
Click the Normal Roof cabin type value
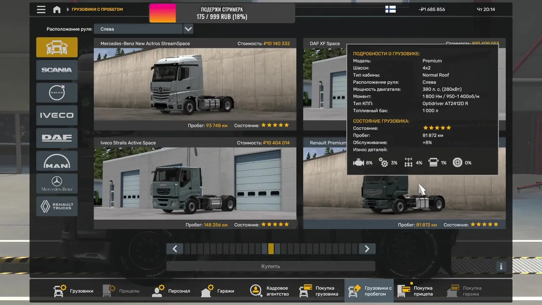[x=436, y=75]
